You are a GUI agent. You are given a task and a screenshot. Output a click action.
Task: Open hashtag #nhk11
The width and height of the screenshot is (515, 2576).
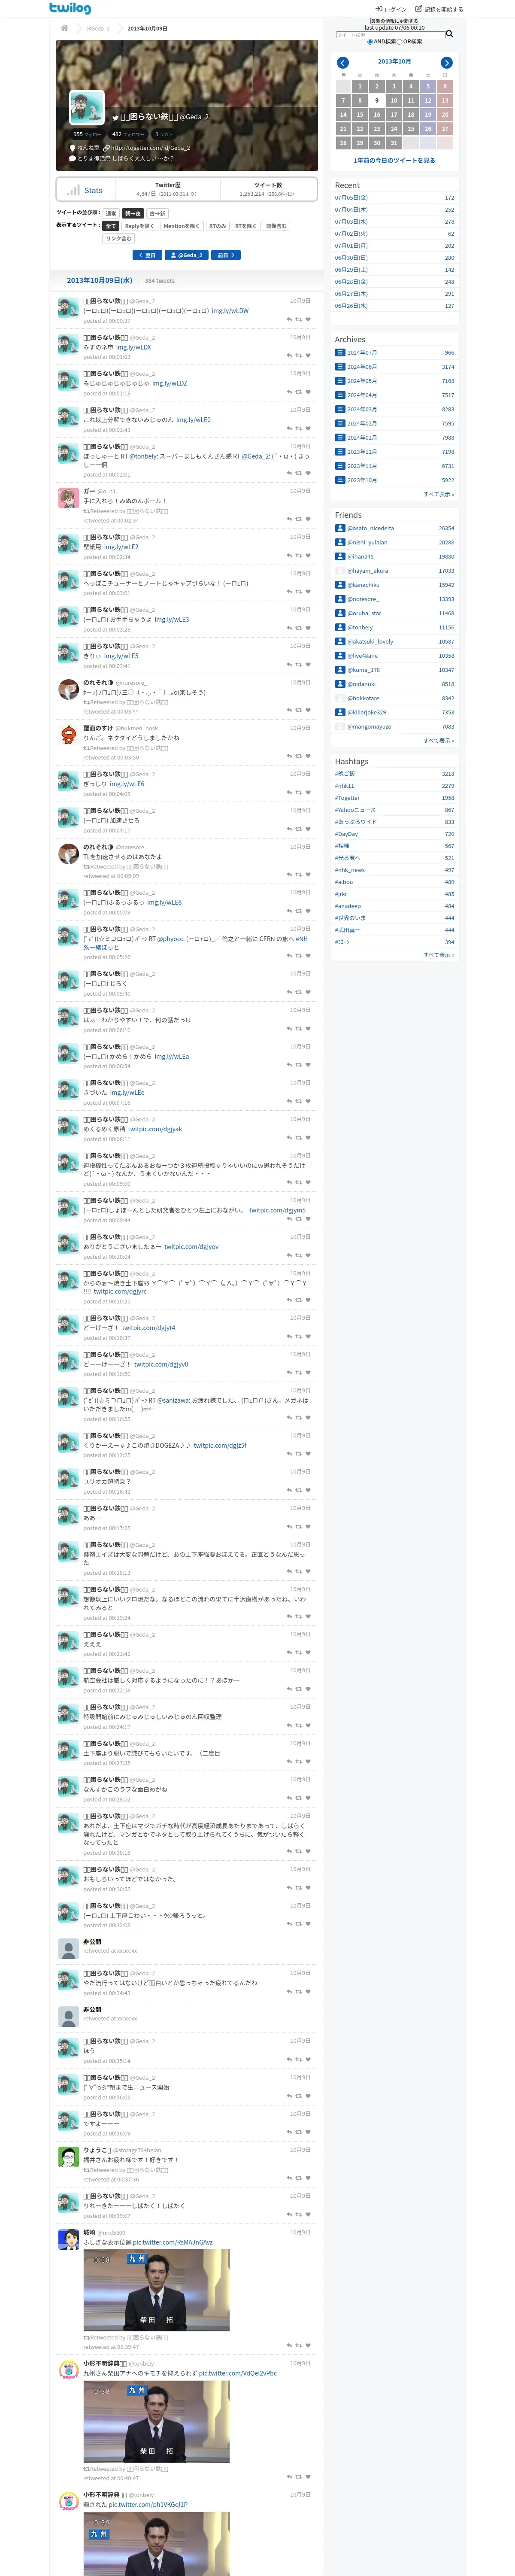click(345, 786)
